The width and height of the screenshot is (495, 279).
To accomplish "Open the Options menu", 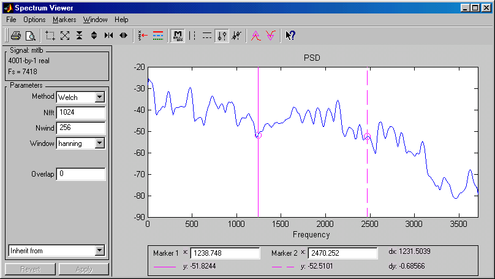I will (34, 20).
